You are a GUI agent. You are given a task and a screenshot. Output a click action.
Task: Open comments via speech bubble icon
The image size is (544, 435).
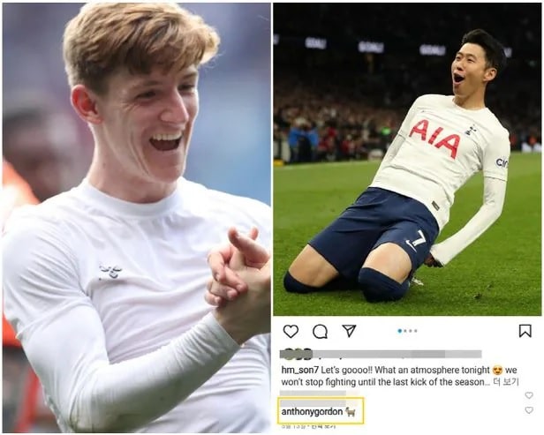pyautogui.click(x=320, y=332)
